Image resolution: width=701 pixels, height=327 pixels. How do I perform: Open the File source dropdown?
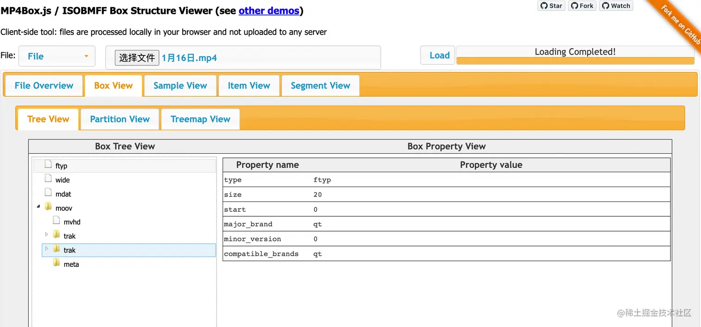pos(57,56)
